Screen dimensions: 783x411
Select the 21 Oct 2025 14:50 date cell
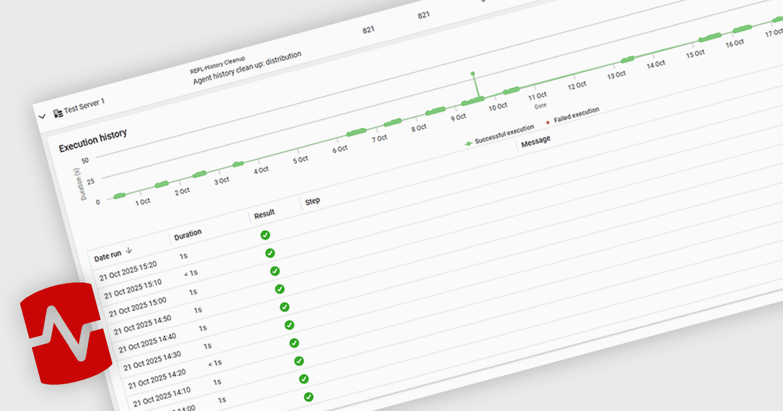(x=142, y=325)
